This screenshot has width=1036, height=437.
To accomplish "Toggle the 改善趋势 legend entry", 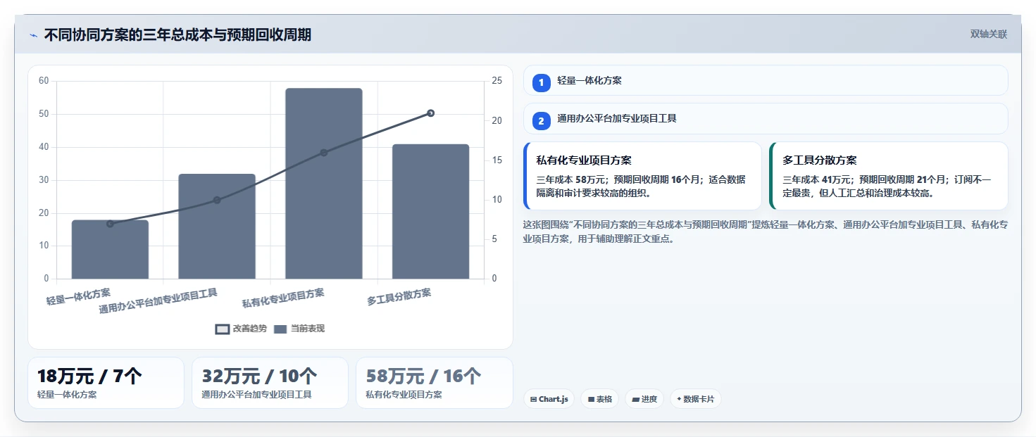I will pyautogui.click(x=241, y=329).
